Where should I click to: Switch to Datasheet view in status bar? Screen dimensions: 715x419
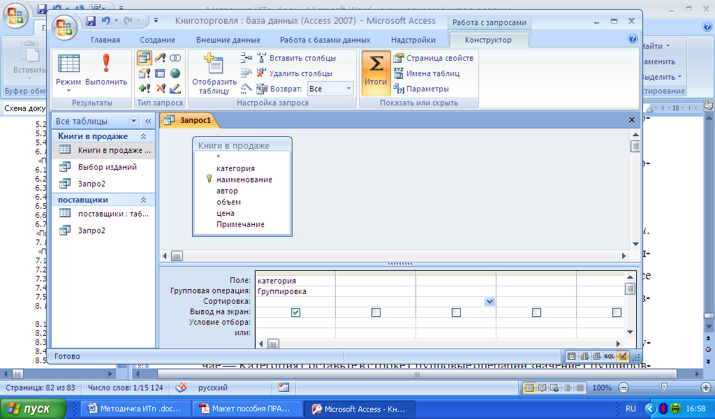point(571,357)
